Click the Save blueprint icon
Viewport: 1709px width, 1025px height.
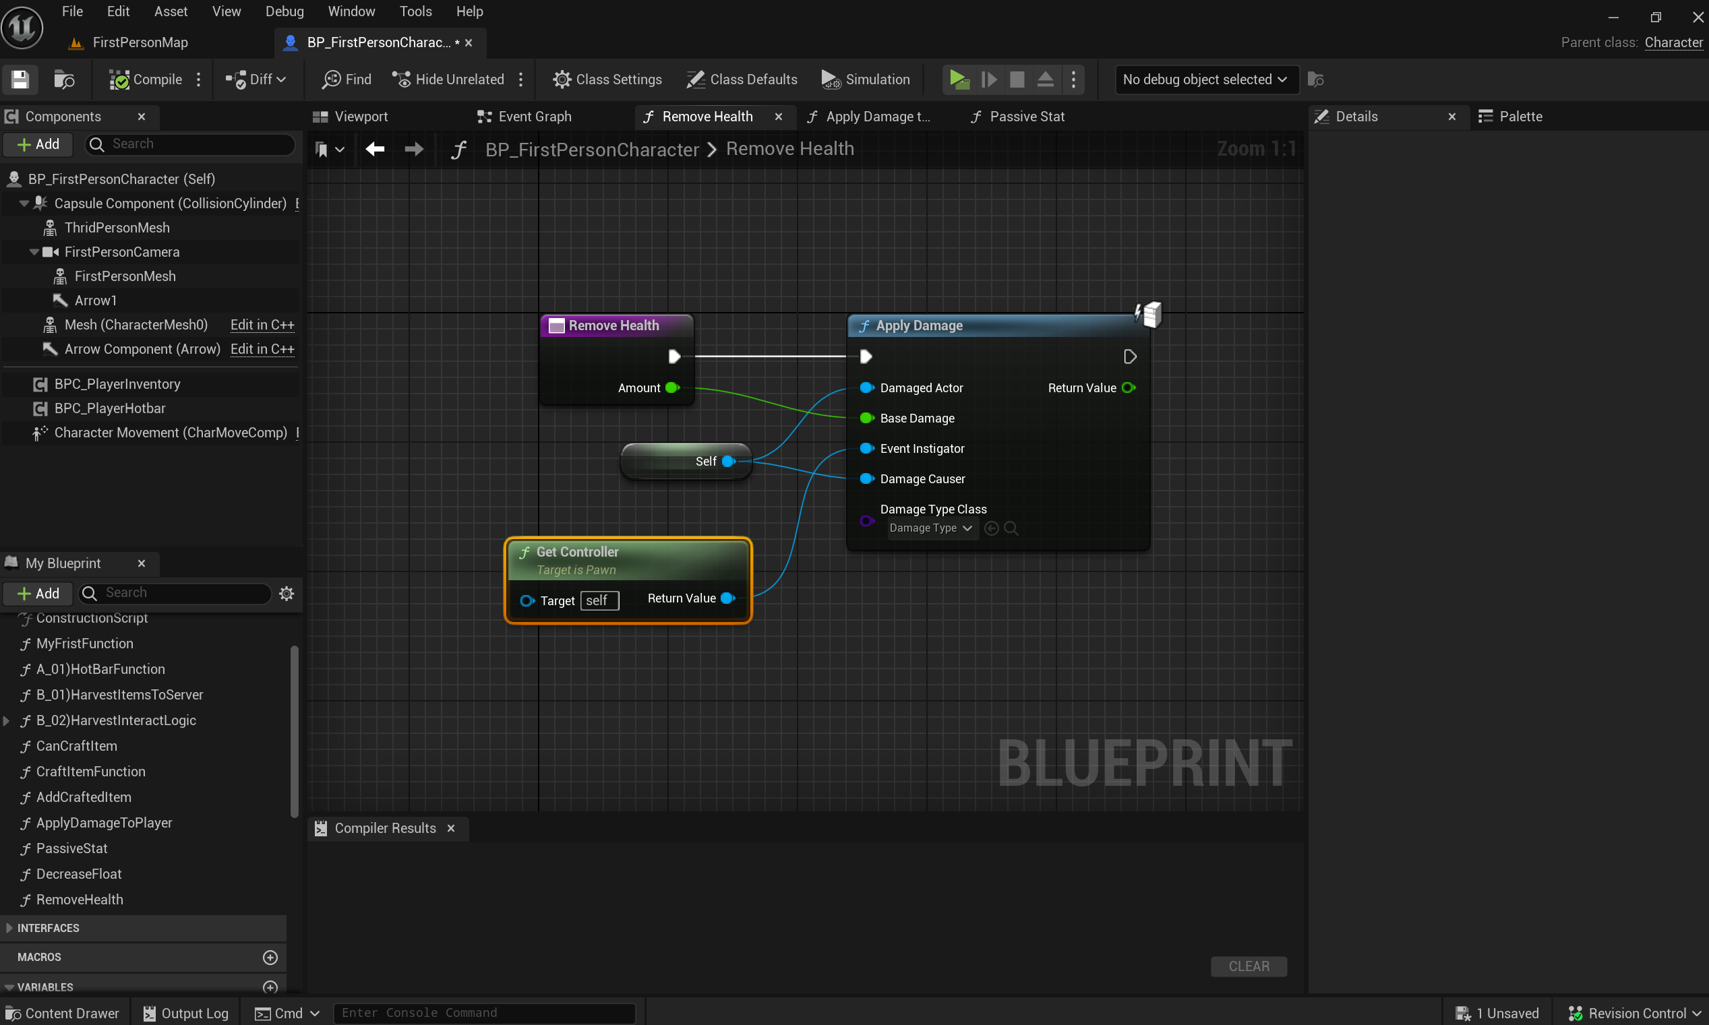[x=20, y=80]
